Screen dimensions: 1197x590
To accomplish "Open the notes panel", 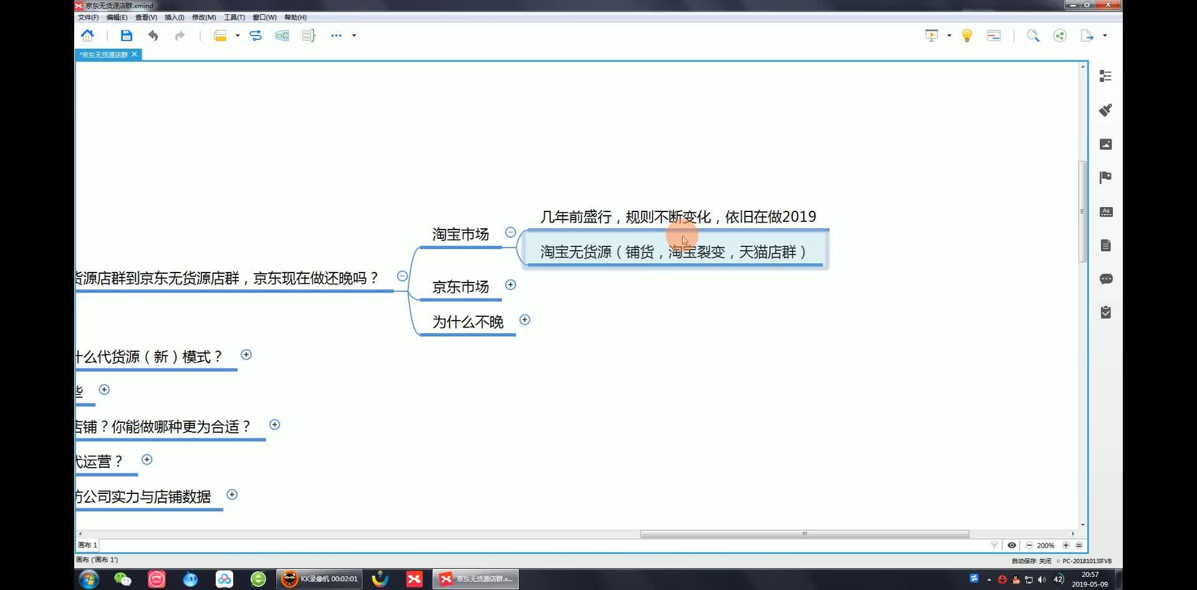I will [1105, 245].
